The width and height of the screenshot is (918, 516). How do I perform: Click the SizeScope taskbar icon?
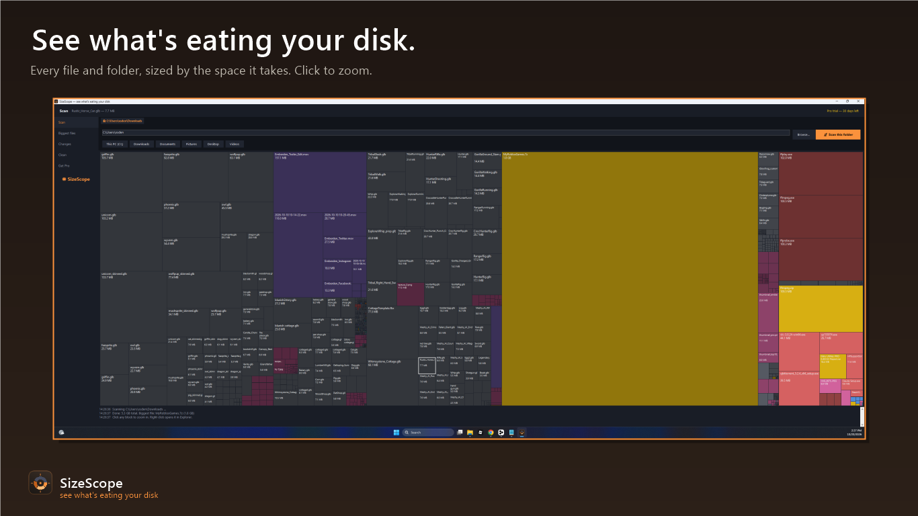[x=521, y=432]
